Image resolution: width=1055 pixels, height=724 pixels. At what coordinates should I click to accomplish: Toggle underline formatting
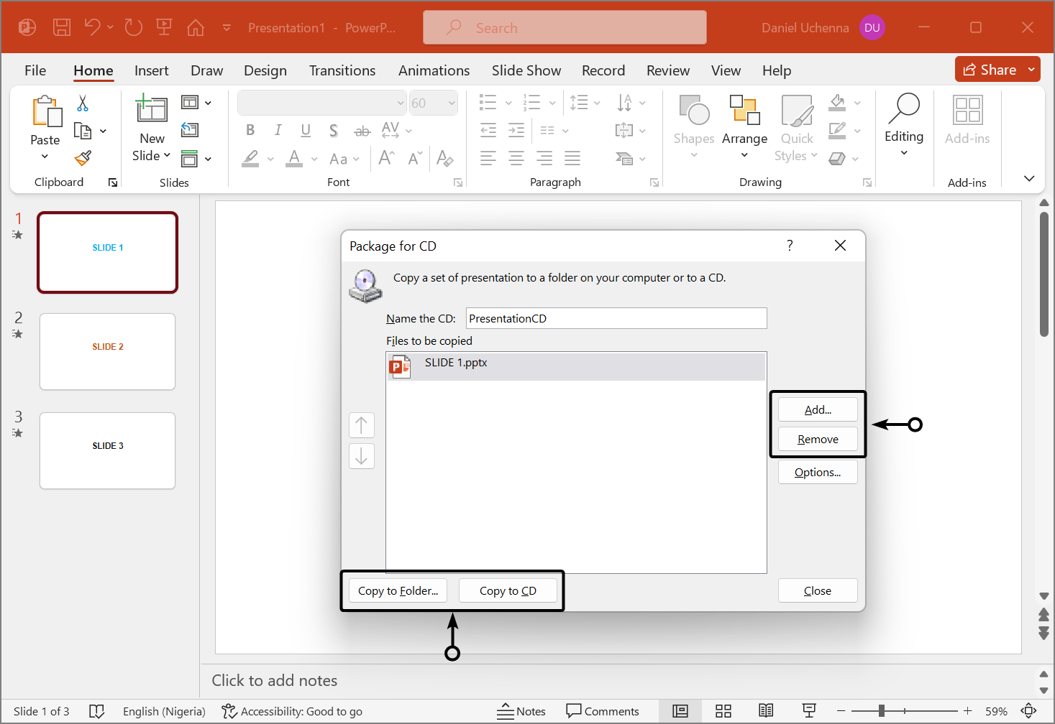(x=305, y=130)
